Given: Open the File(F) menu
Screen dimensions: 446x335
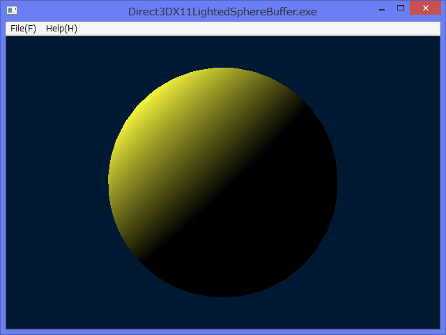Looking at the screenshot, I should point(23,29).
